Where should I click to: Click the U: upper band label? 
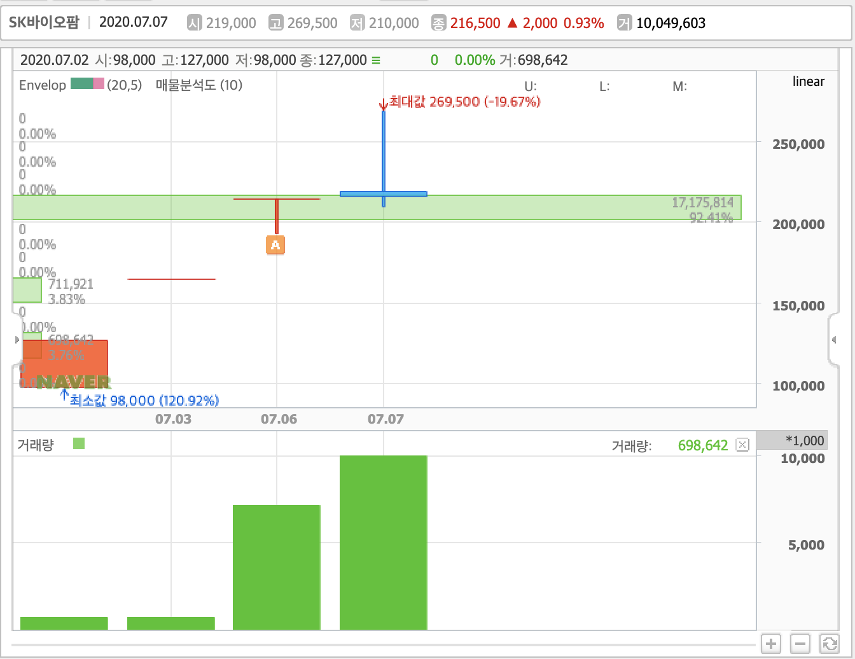point(531,86)
